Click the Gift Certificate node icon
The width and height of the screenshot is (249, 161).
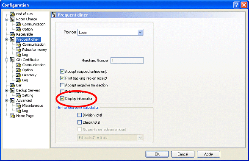(x=12, y=60)
